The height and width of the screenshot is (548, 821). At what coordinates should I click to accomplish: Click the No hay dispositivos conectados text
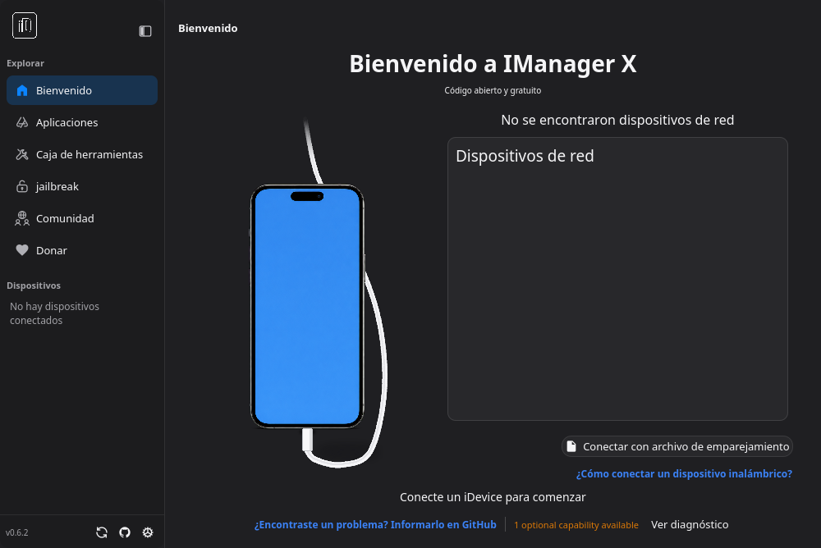[54, 313]
